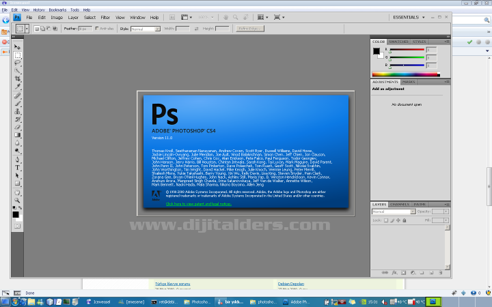The width and height of the screenshot is (492, 307).
Task: Collapse the right panel dock arrows
Action: point(448,37)
